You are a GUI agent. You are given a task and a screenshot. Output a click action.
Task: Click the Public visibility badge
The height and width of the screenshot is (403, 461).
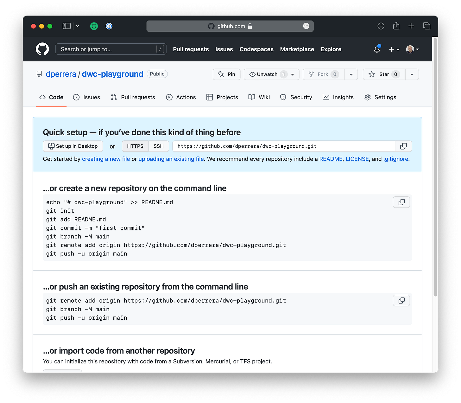pos(157,74)
